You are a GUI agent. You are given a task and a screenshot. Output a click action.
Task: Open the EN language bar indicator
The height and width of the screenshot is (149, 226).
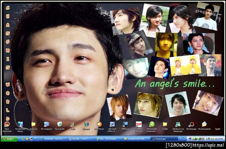(183, 139)
